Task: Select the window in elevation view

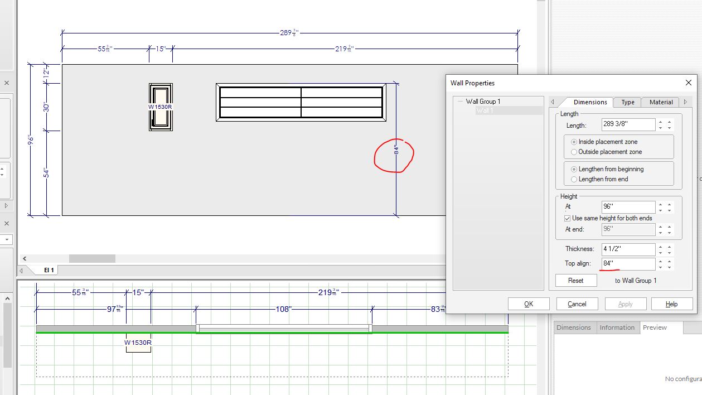Action: pos(301,102)
